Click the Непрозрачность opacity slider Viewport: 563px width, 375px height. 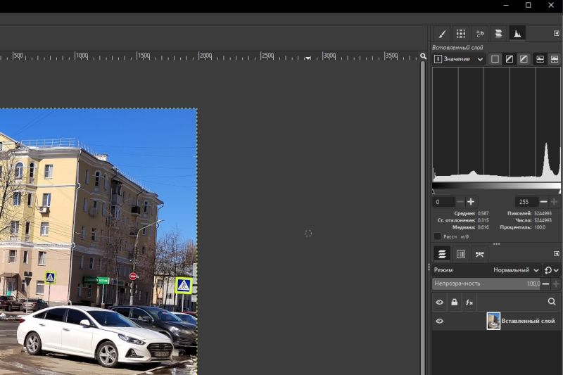coord(486,284)
